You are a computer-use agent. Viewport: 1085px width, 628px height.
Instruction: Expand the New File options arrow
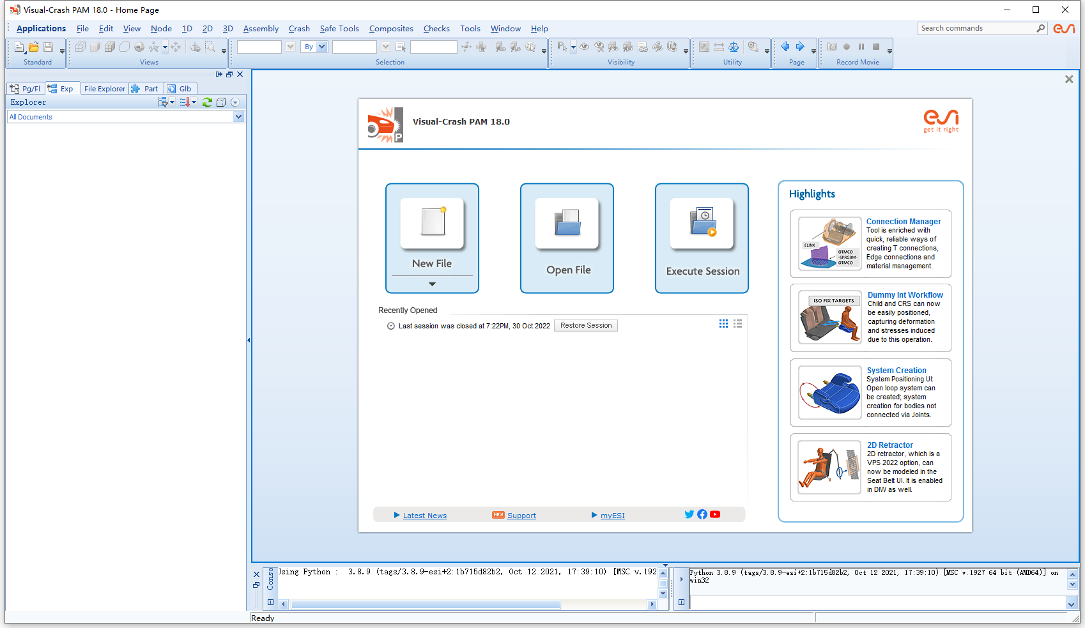pos(432,284)
